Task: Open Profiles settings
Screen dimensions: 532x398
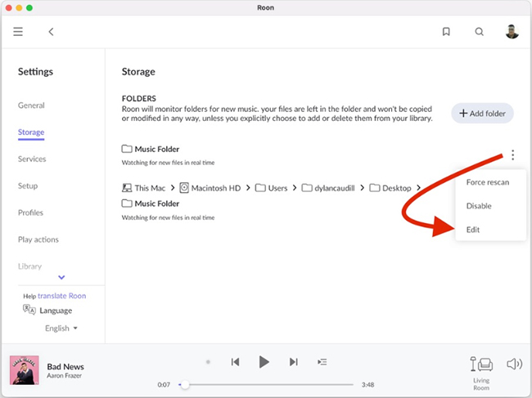Action: pos(30,212)
